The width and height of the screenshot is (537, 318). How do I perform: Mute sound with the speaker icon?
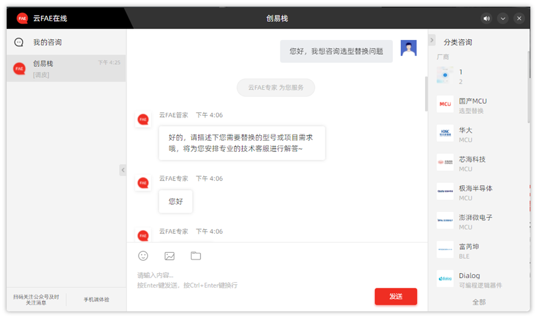click(486, 18)
